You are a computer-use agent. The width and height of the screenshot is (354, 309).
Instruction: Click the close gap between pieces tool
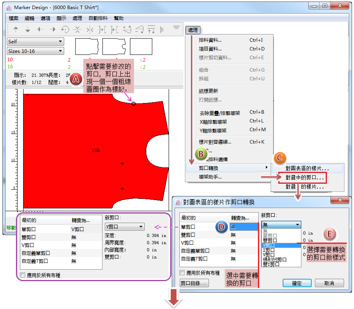tap(114, 29)
